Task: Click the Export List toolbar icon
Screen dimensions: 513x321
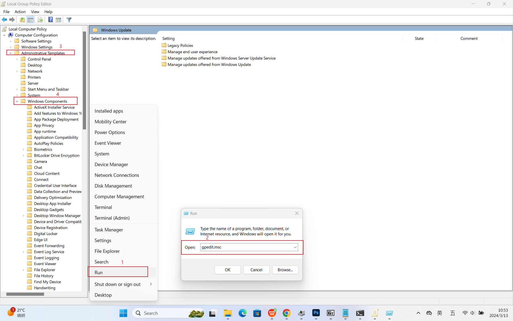Action: (40, 20)
